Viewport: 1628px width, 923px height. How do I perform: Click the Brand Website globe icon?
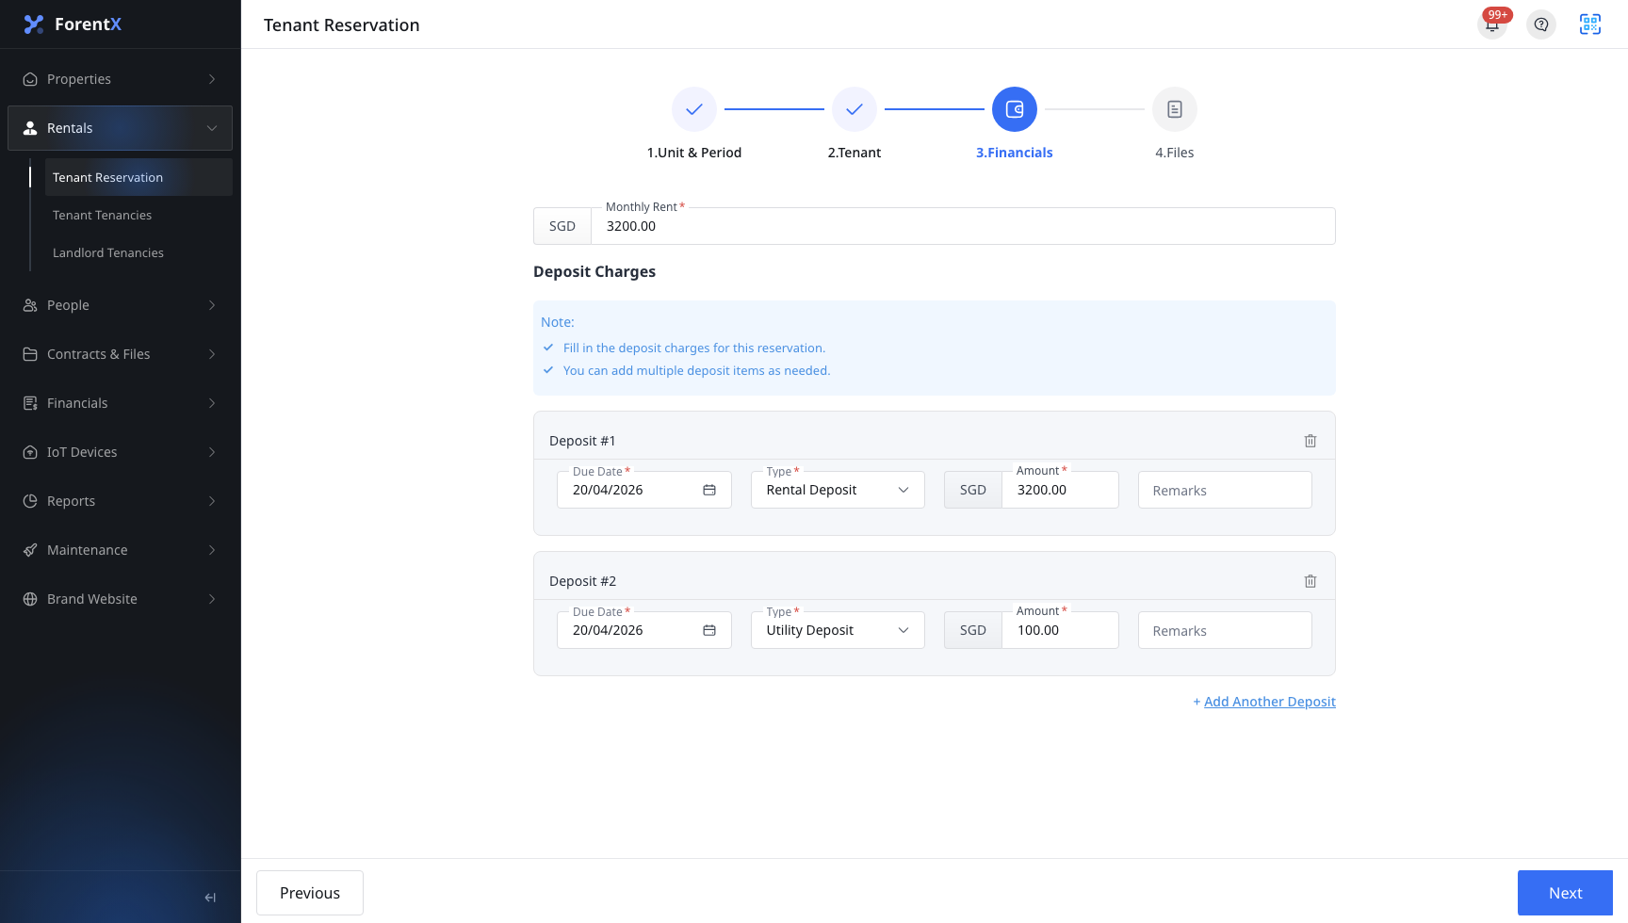tap(30, 599)
